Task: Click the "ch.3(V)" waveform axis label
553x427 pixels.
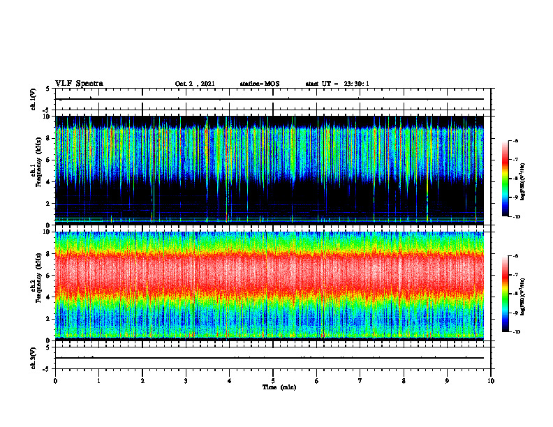Action: tap(34, 359)
